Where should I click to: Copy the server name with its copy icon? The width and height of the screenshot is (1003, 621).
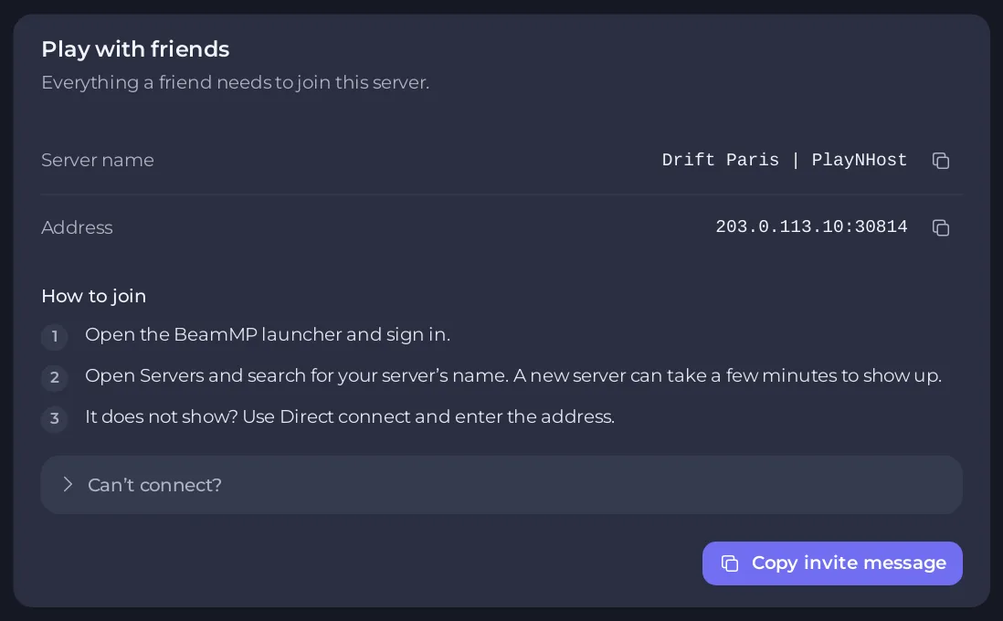[940, 161]
